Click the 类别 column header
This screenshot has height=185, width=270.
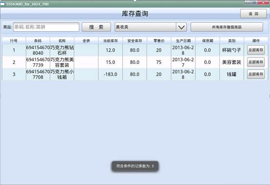[x=232, y=41]
